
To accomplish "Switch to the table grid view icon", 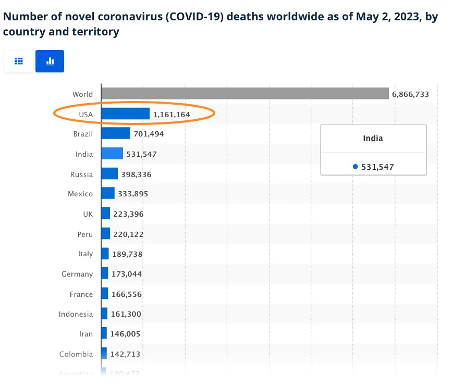I will pyautogui.click(x=19, y=61).
